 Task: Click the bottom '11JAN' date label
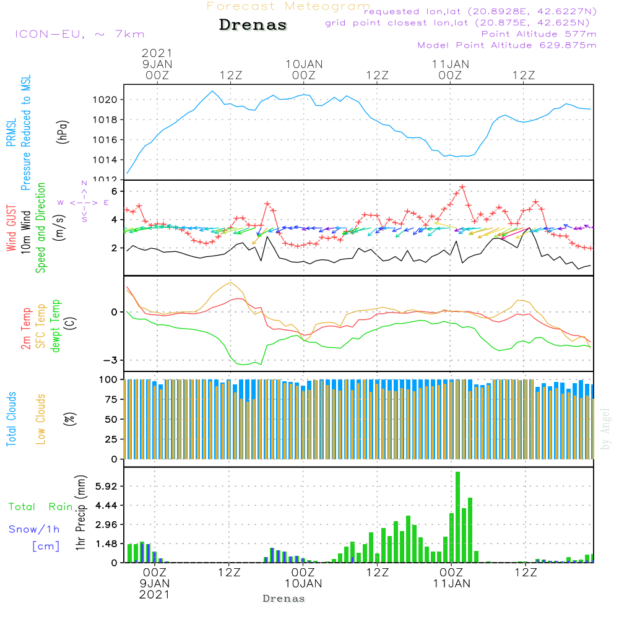[x=452, y=584]
